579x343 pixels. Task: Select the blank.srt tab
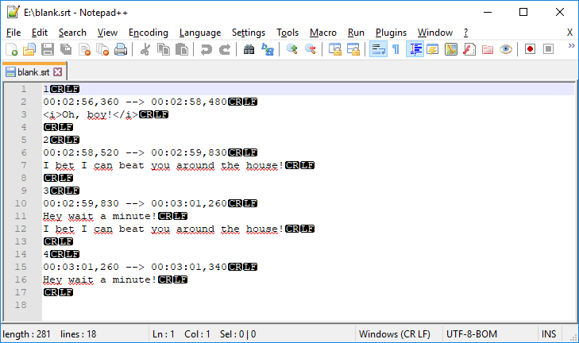pos(33,72)
